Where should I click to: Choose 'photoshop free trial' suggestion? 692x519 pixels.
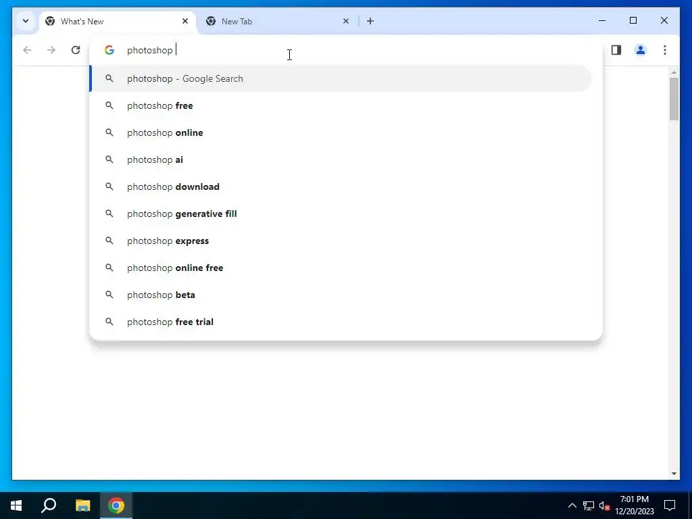341,322
